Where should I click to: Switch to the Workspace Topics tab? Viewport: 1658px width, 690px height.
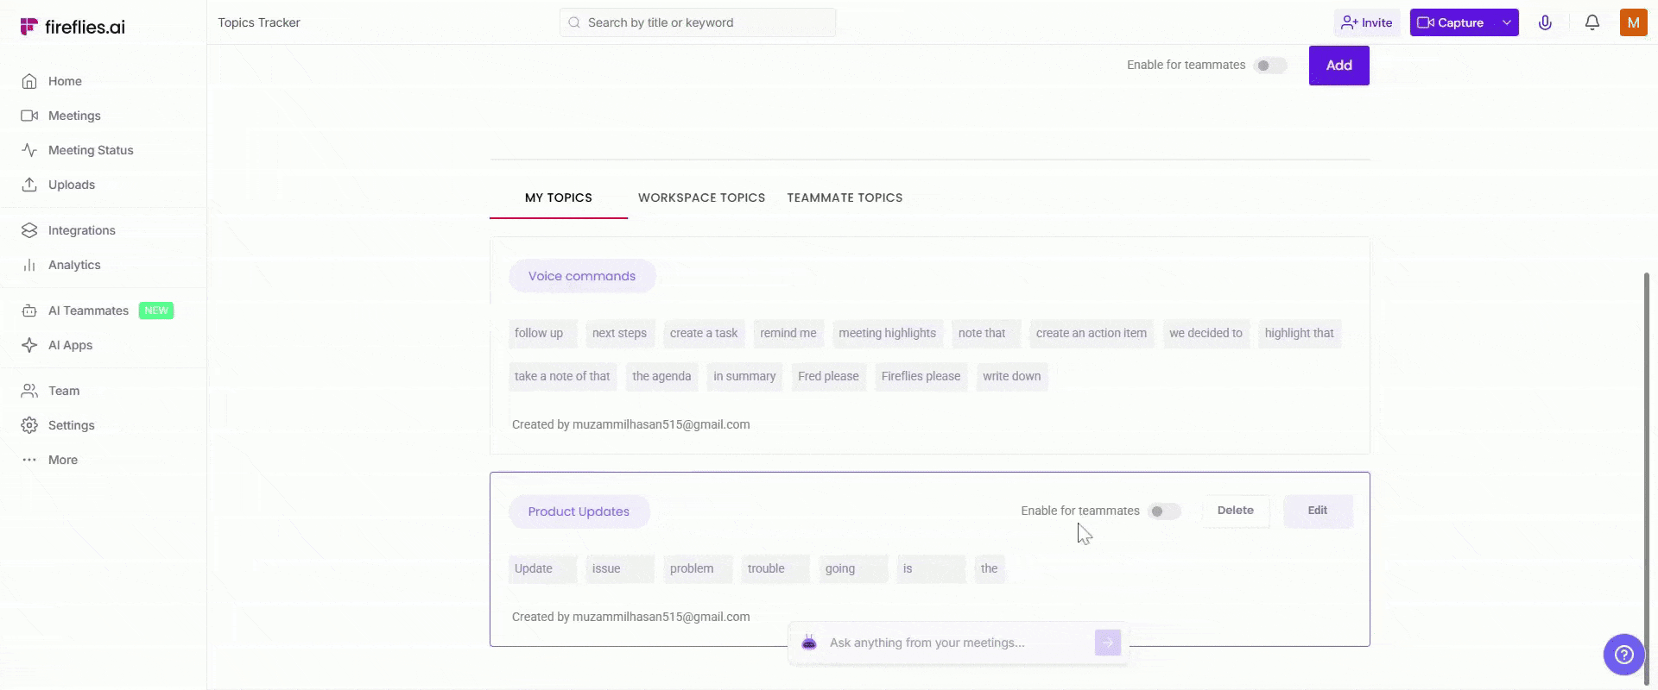coord(701,198)
